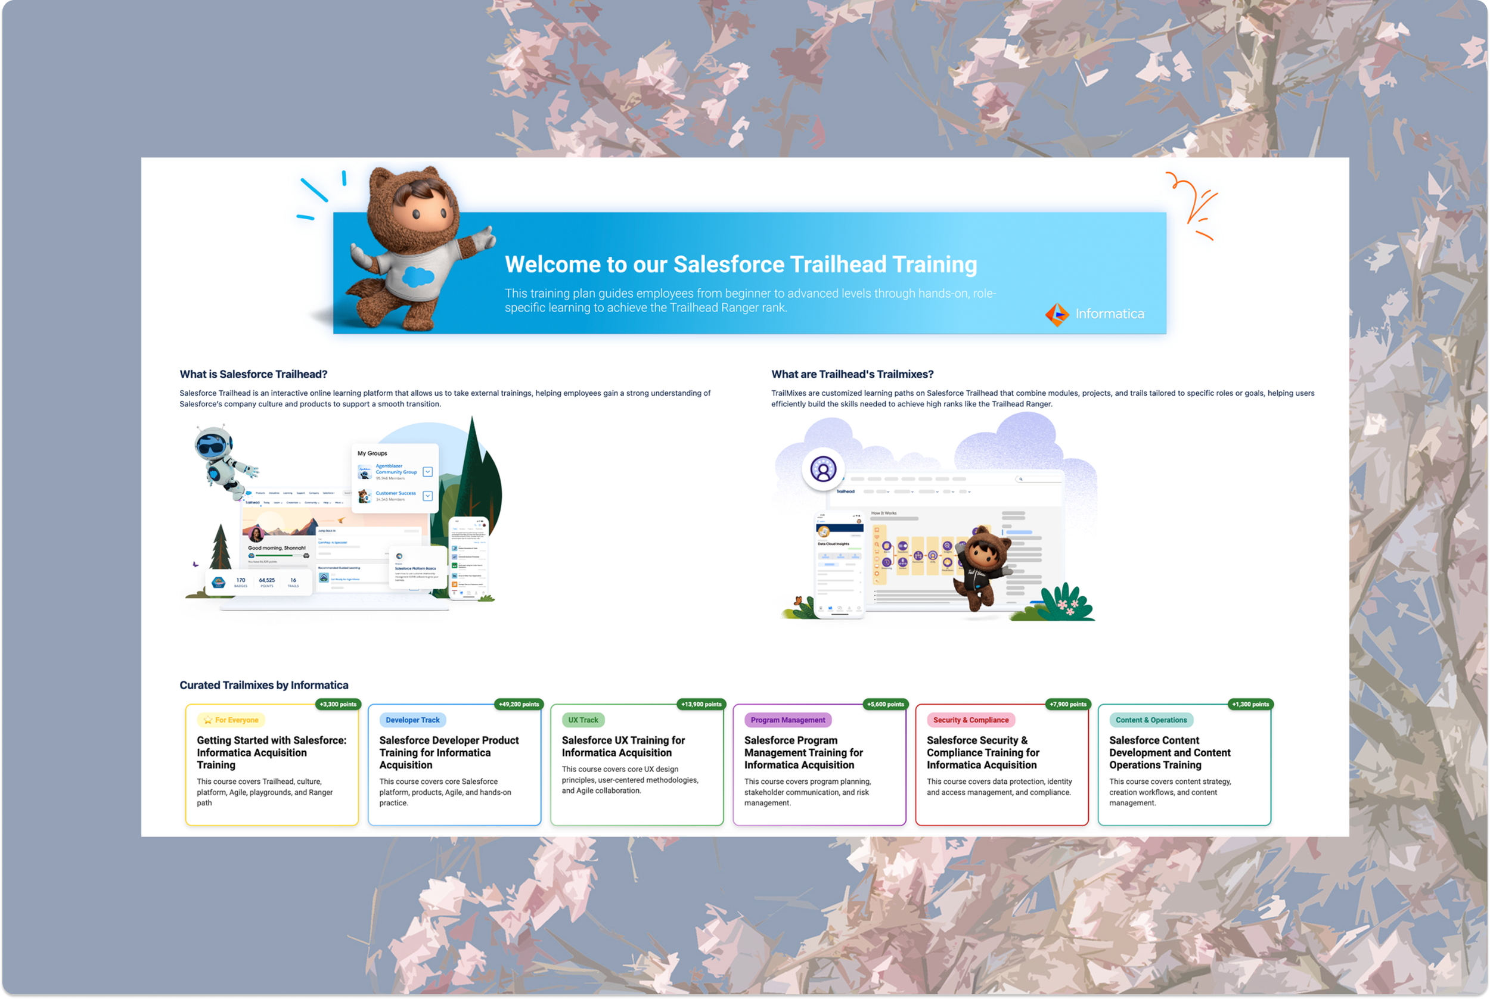Click the UX Track tag
Screen dimensions: 1490x999
582,720
